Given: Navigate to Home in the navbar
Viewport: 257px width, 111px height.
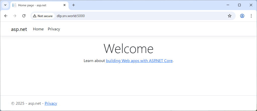Looking at the screenshot, I should pyautogui.click(x=38, y=29).
